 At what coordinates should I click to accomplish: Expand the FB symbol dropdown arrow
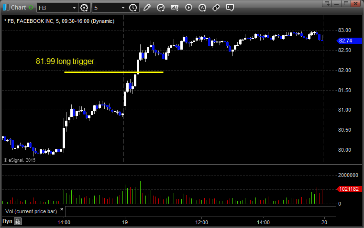[74, 8]
